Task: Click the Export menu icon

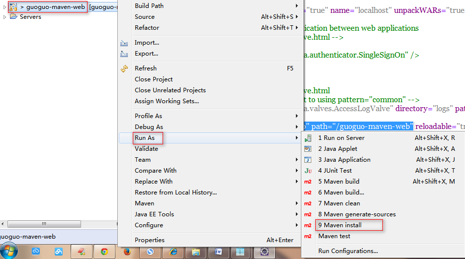Action: click(124, 54)
